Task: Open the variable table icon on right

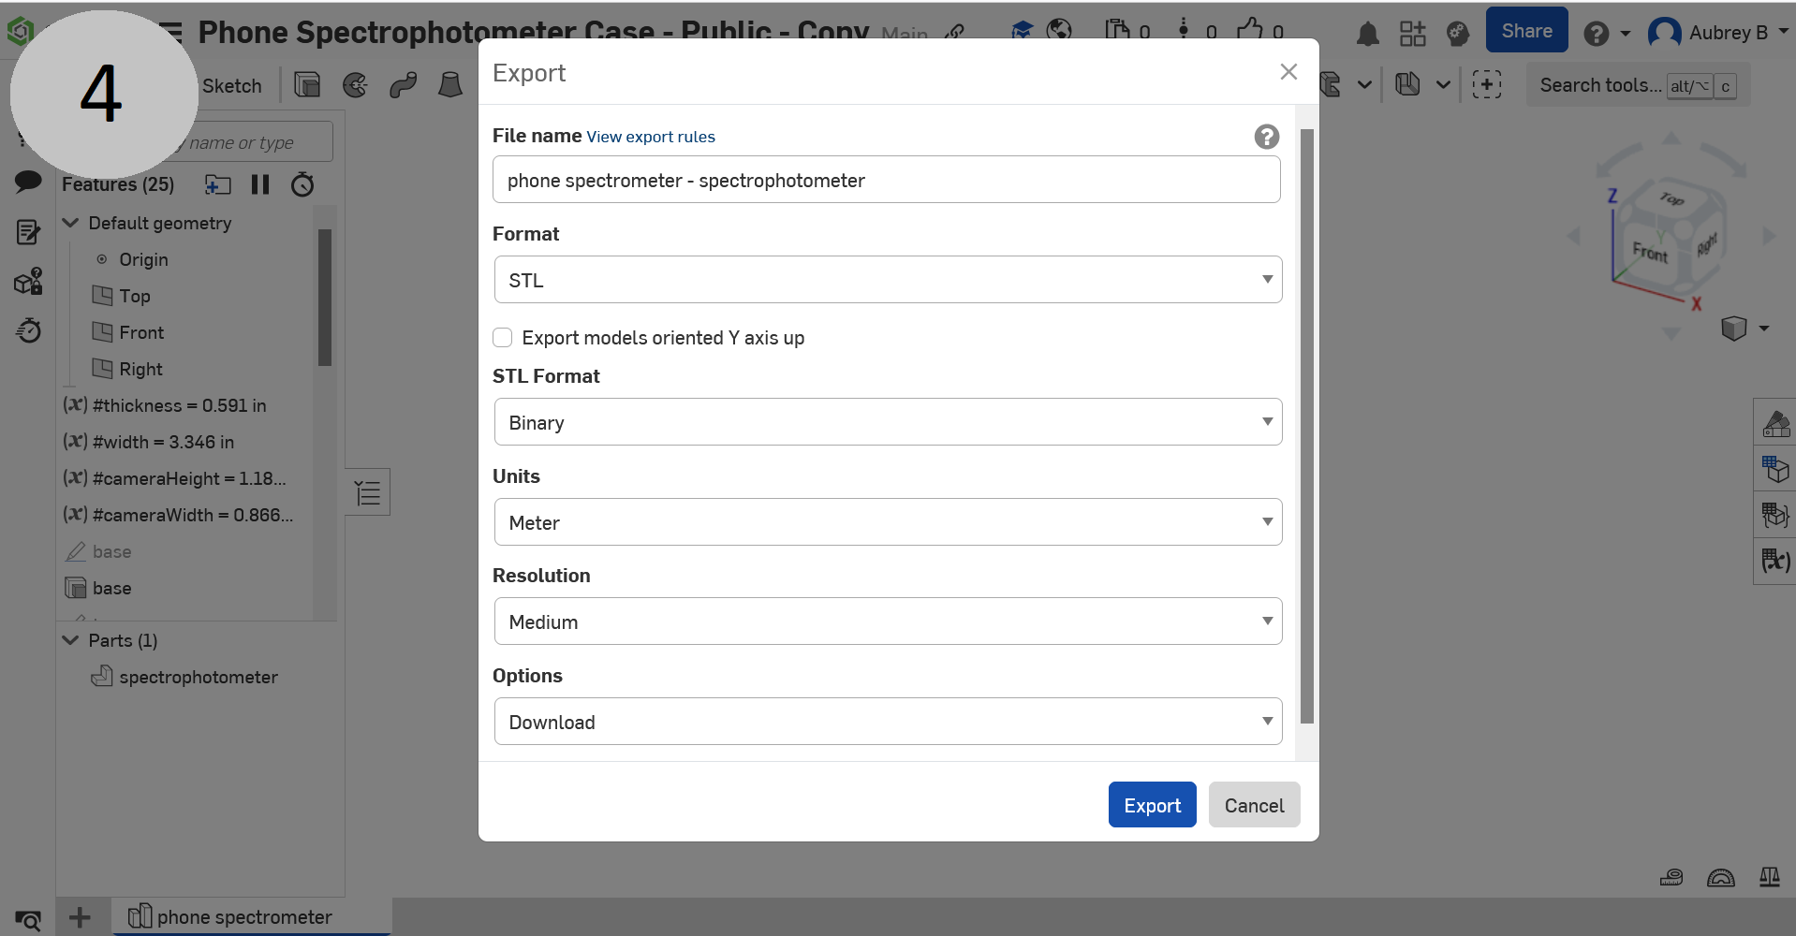Action: (1775, 561)
